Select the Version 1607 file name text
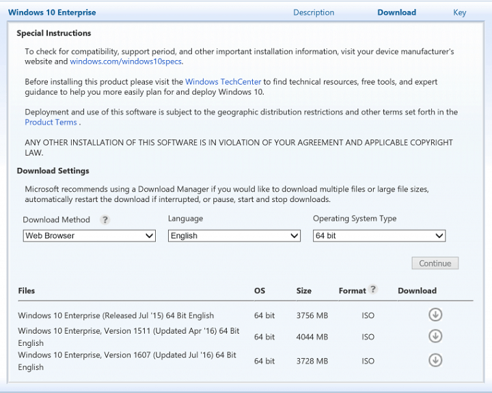Viewport: 492px width, 393px height. click(x=127, y=361)
